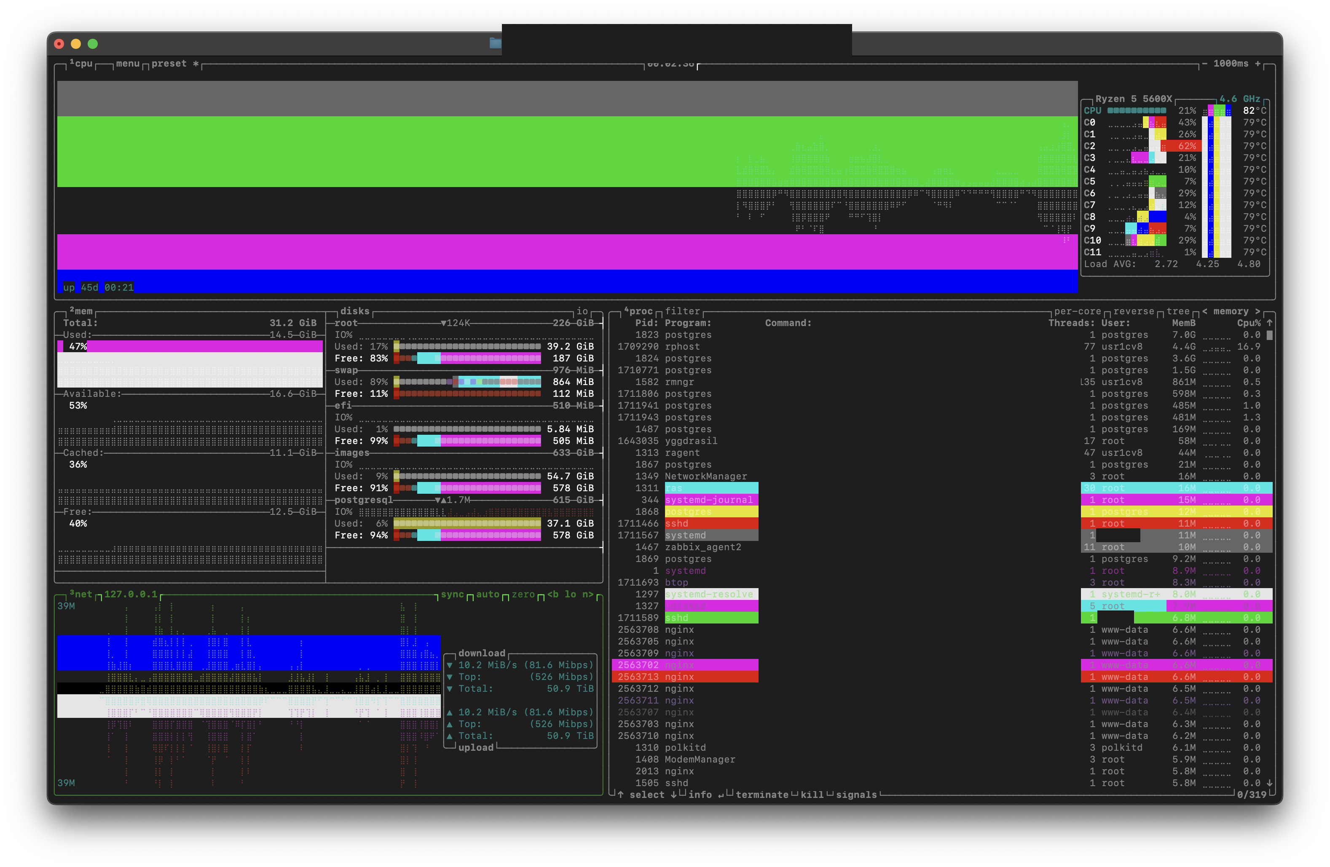The image size is (1330, 867).
Task: Click process list scroll down arrow
Action: click(x=1270, y=783)
